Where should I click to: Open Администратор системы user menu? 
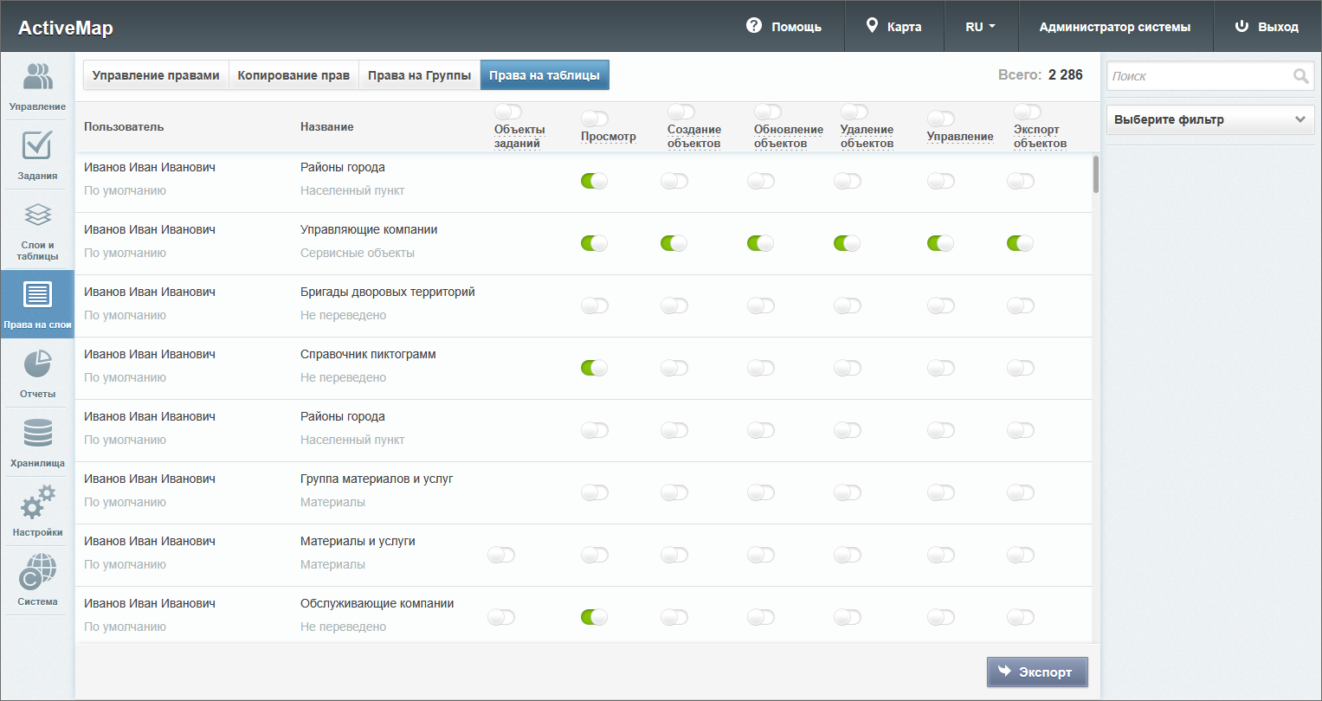tap(1114, 27)
